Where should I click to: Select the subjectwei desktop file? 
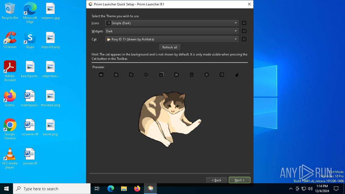tap(50, 70)
